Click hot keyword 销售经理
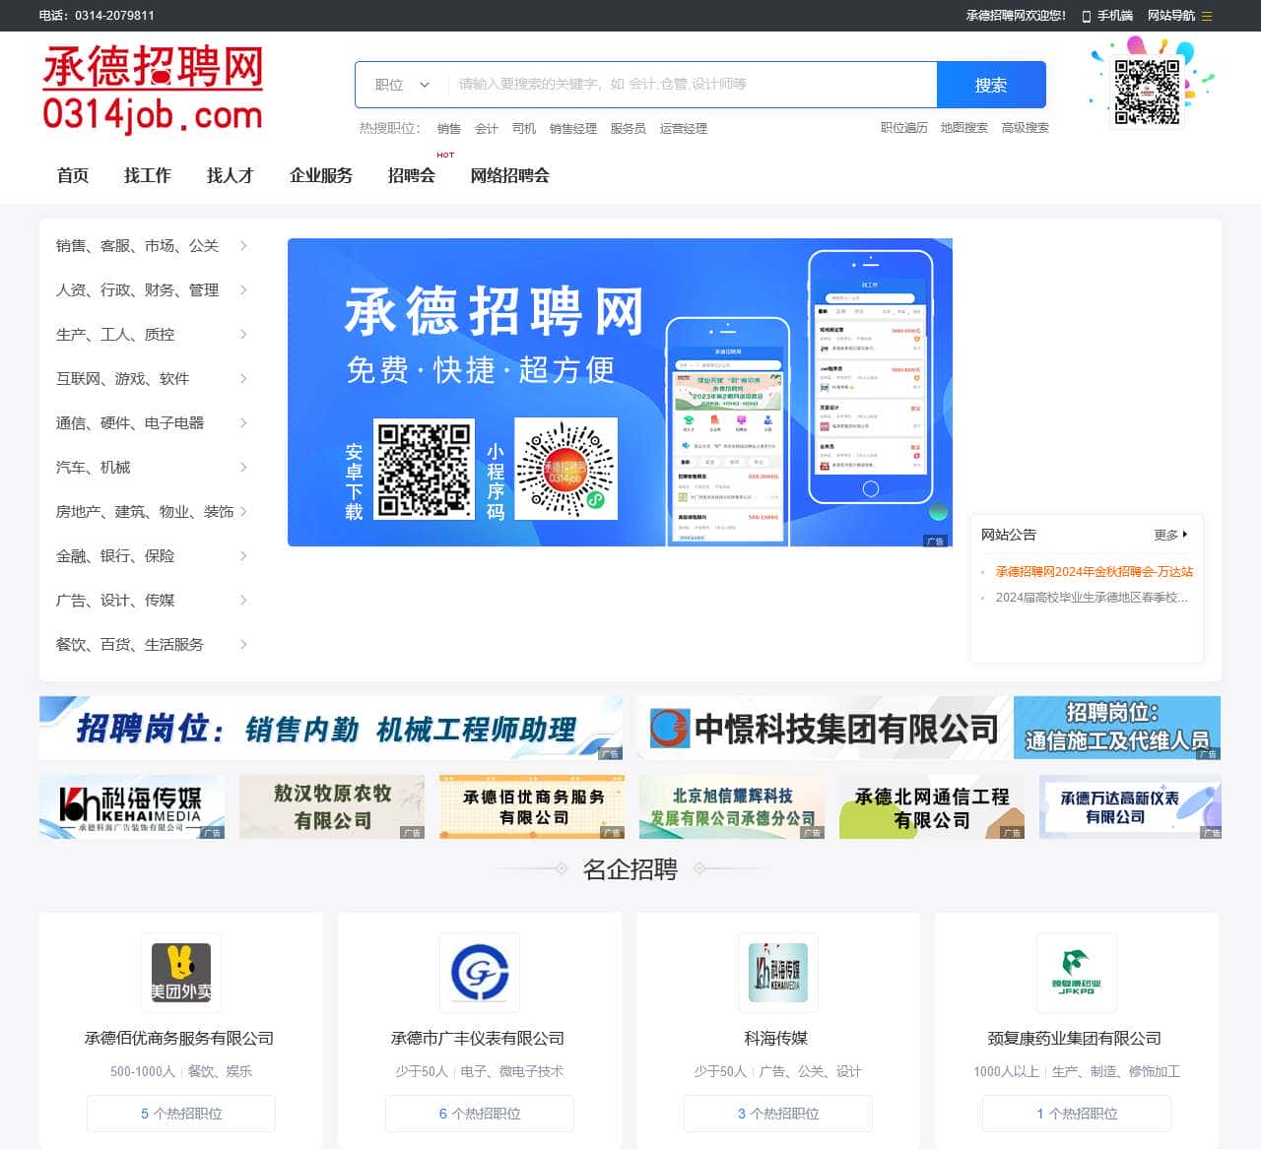Viewport: 1261px width, 1149px height. (x=573, y=128)
